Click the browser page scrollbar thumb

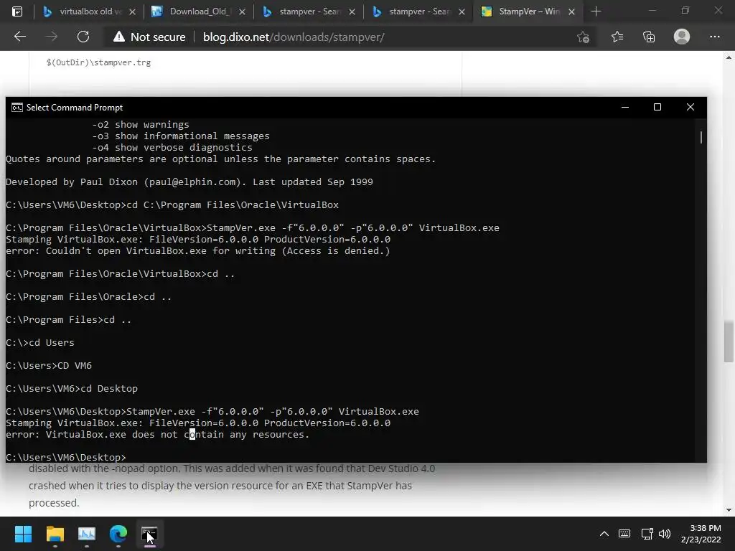(x=729, y=341)
